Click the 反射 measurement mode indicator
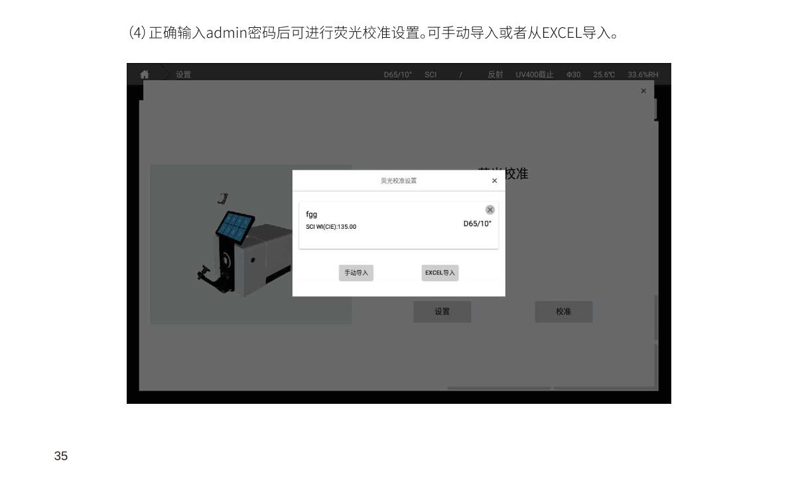 [x=495, y=75]
